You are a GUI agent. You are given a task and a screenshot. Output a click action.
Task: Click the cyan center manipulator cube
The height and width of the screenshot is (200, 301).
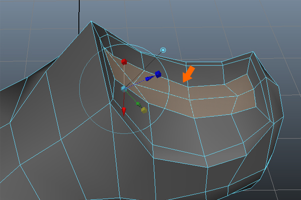tap(123, 89)
